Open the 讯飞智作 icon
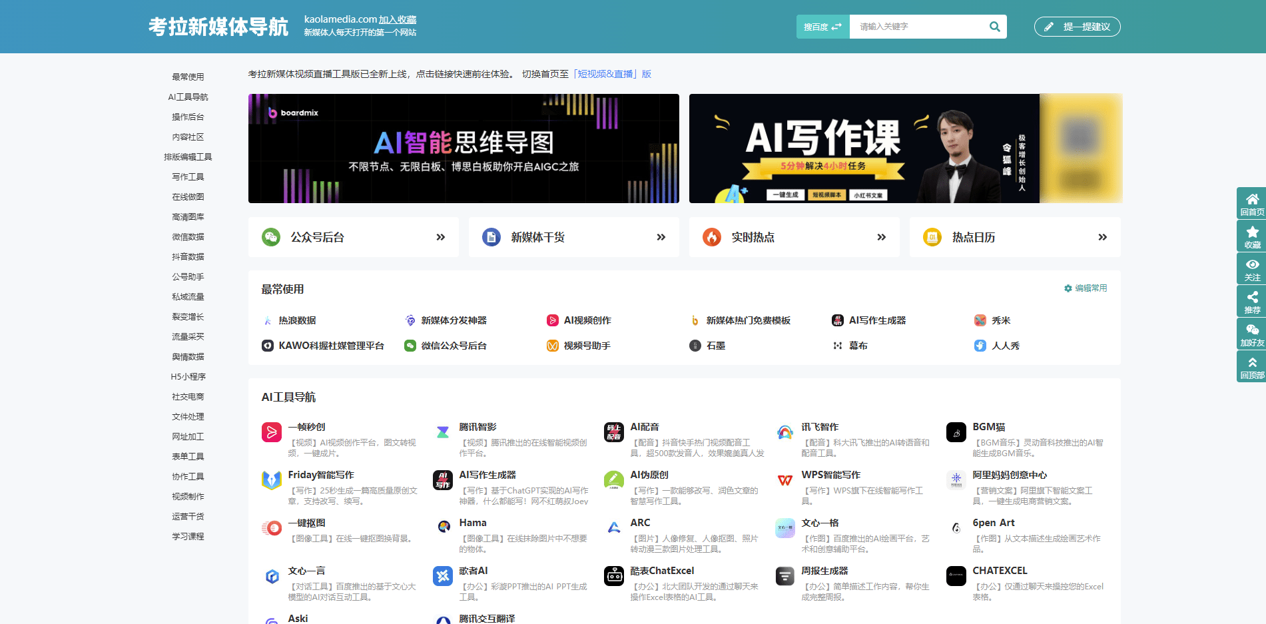 pos(785,432)
